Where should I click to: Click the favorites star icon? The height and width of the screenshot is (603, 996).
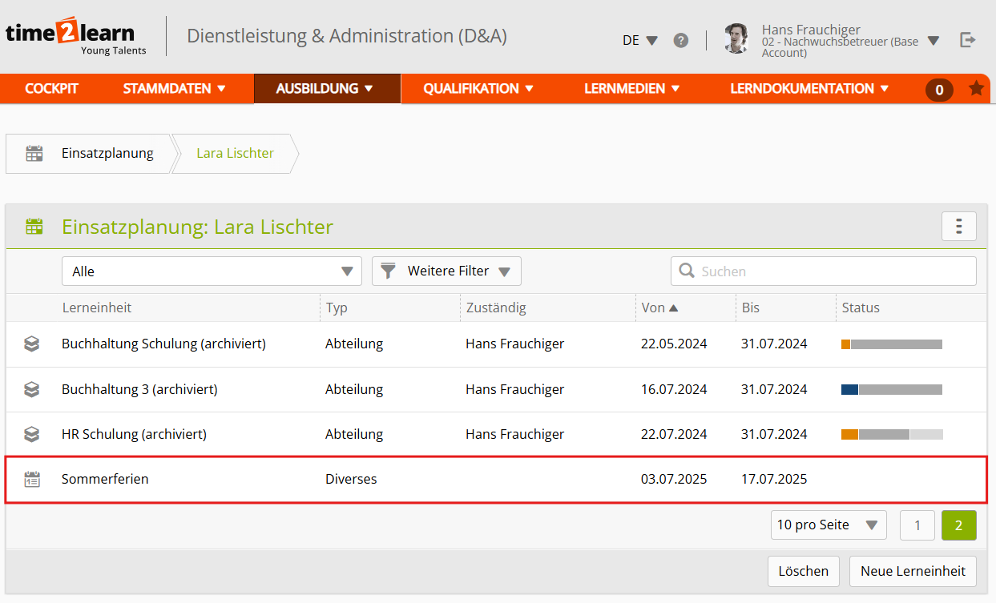coord(976,88)
